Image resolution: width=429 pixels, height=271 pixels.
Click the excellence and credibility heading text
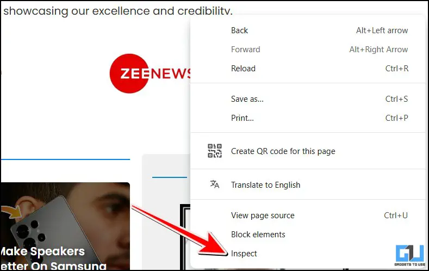pyautogui.click(x=117, y=11)
